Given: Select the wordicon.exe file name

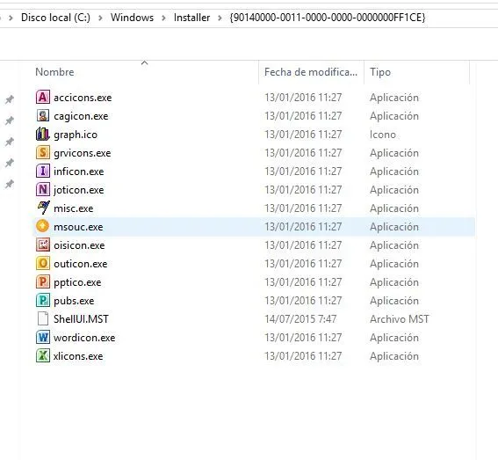Looking at the screenshot, I should [x=84, y=337].
